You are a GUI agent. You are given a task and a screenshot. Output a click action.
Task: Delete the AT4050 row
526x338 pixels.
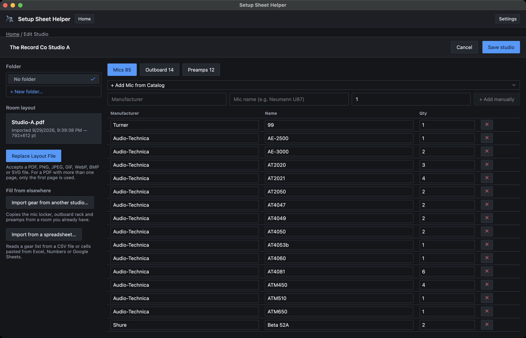click(487, 231)
